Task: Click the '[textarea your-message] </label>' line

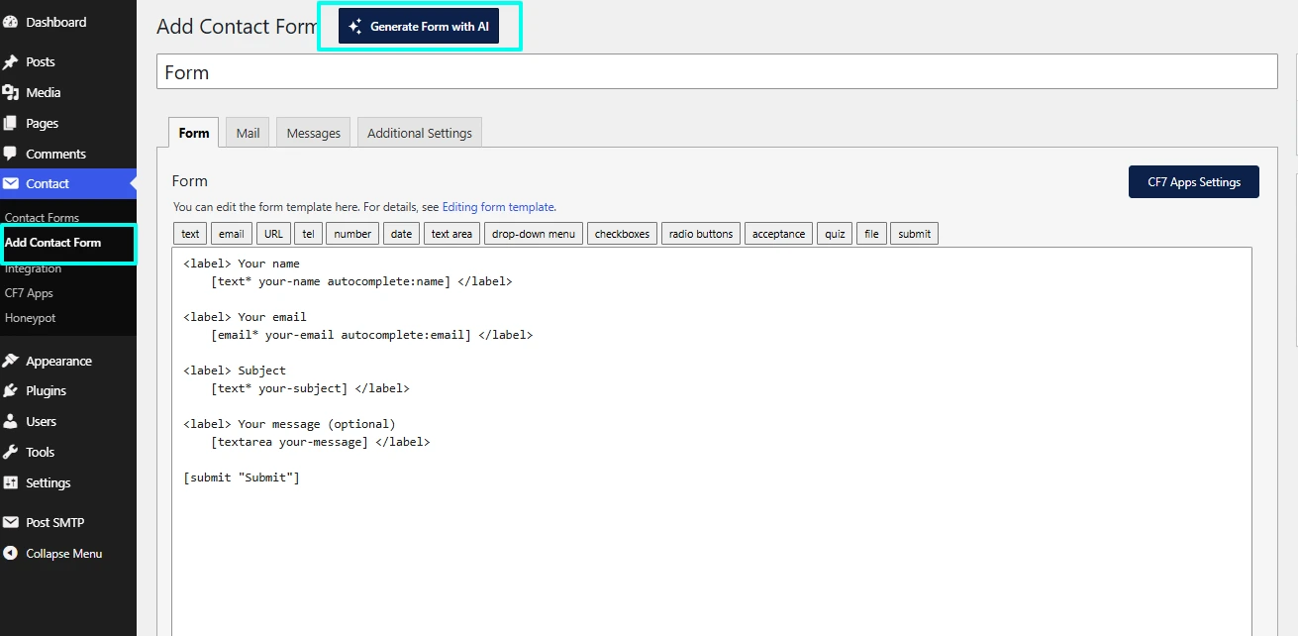Action: [321, 442]
